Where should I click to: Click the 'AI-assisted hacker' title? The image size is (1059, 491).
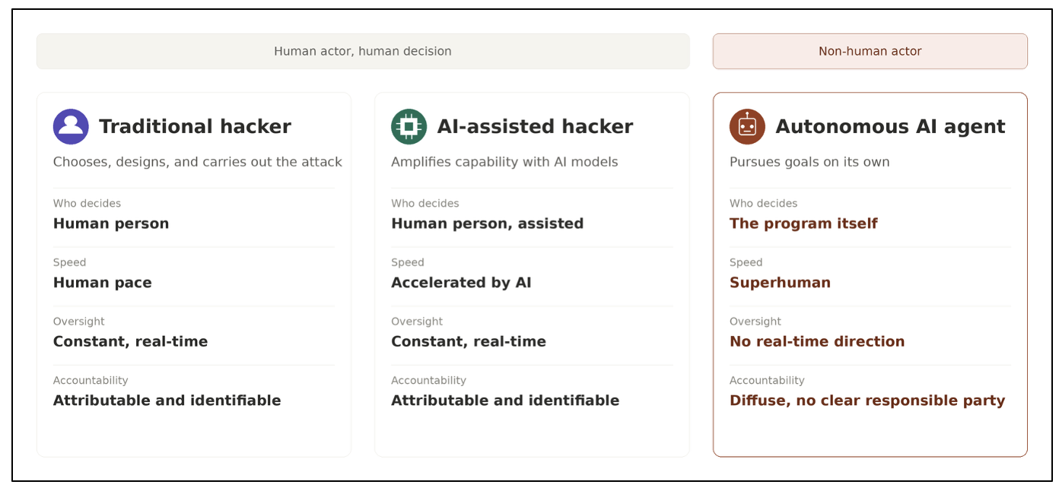click(535, 126)
